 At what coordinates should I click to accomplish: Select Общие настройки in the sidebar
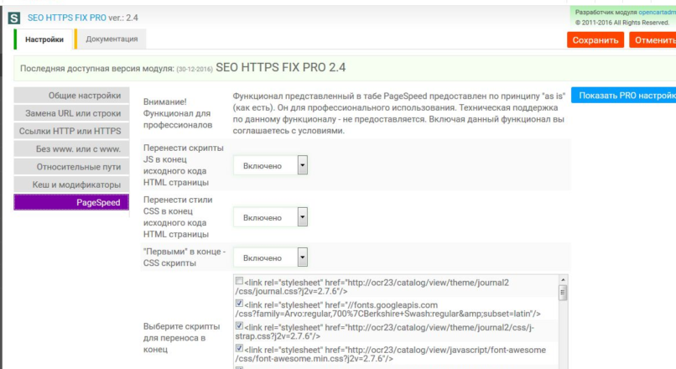71,96
